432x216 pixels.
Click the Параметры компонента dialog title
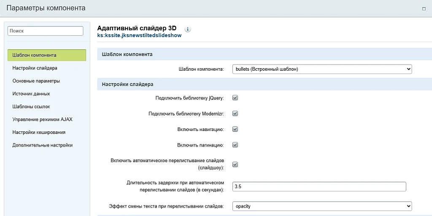(x=46, y=8)
